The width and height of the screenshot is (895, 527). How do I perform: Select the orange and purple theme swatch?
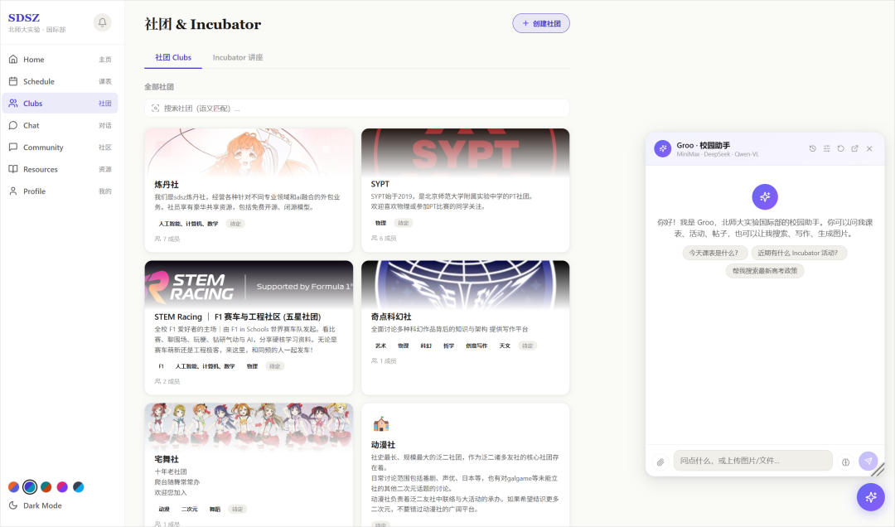click(x=14, y=487)
